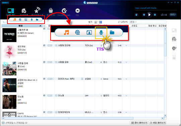Skip to the next track
Screen dimensions: 181x126
155,15
